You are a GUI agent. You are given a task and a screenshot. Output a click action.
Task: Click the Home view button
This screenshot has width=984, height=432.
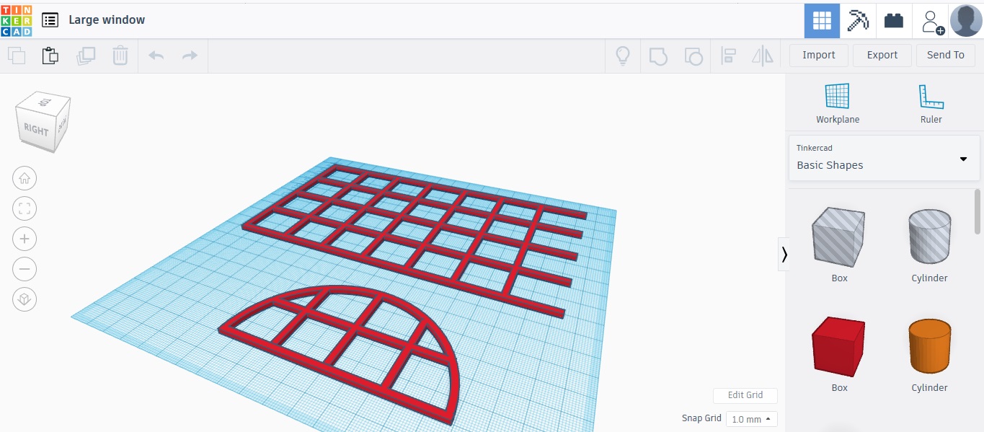pyautogui.click(x=25, y=178)
